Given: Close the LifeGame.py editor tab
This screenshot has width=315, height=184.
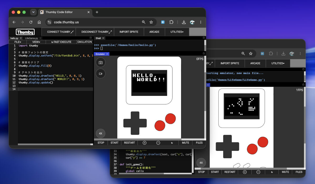Looking at the screenshot, I should (40, 38).
